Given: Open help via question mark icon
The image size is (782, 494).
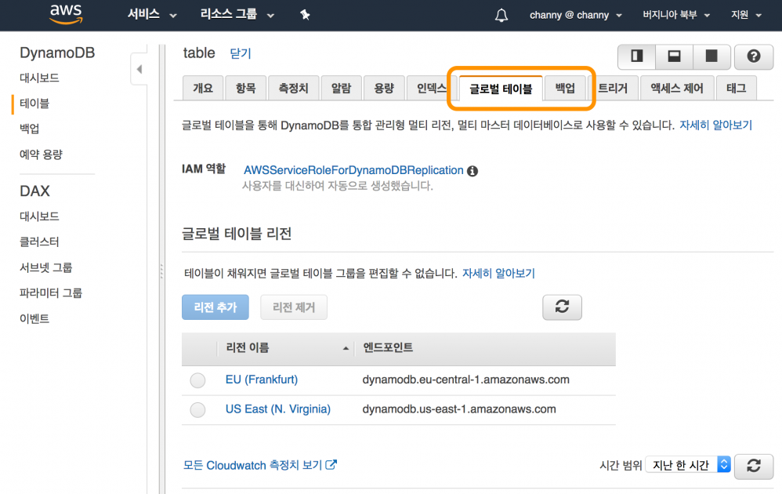Looking at the screenshot, I should [754, 56].
